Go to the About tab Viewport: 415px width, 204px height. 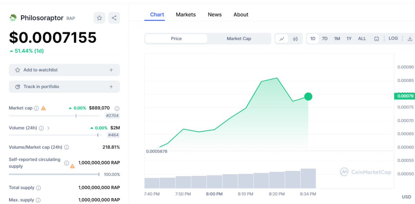click(241, 14)
